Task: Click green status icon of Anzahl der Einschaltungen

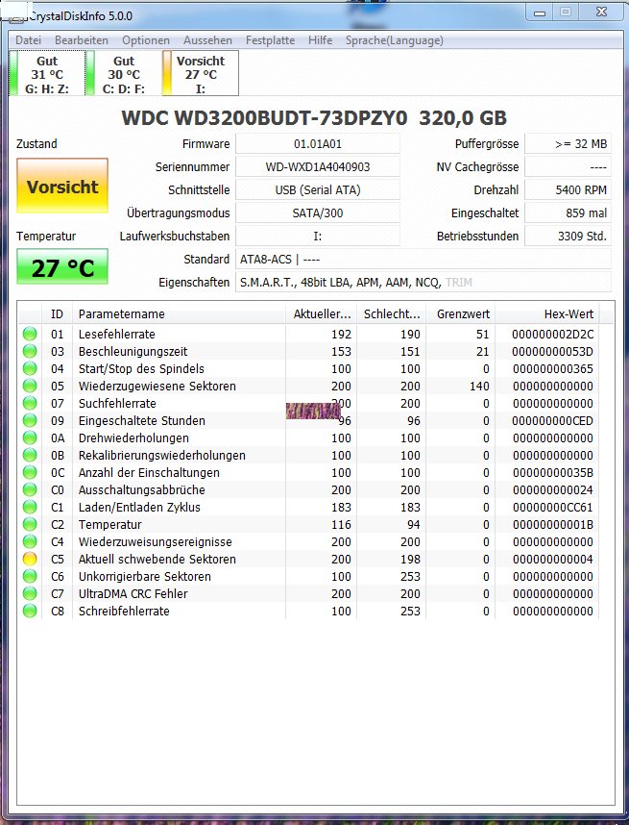Action: pyautogui.click(x=30, y=472)
